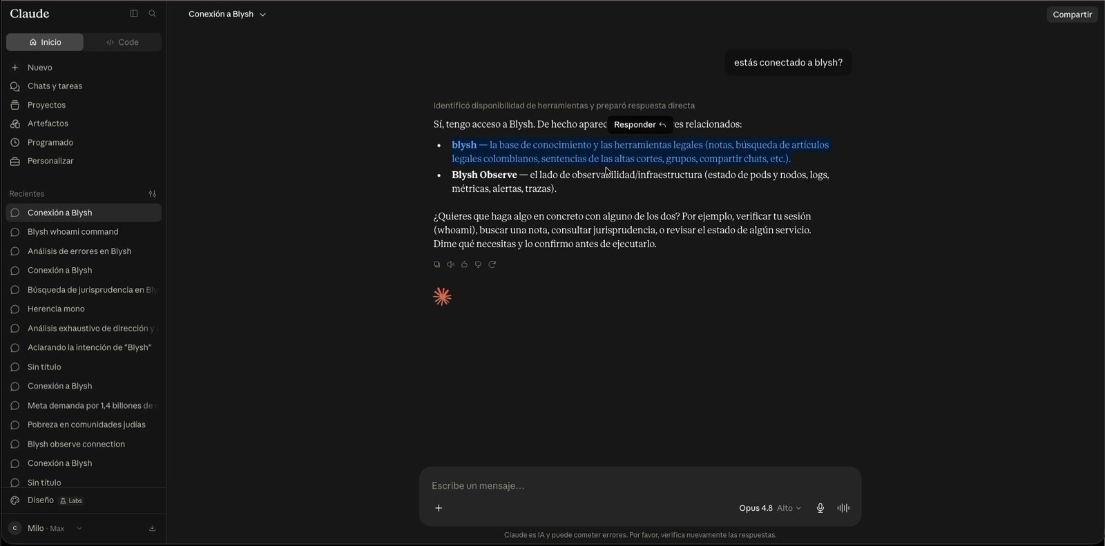1105x546 pixels.
Task: Start voice mode with the waveform icon
Action: coord(843,508)
